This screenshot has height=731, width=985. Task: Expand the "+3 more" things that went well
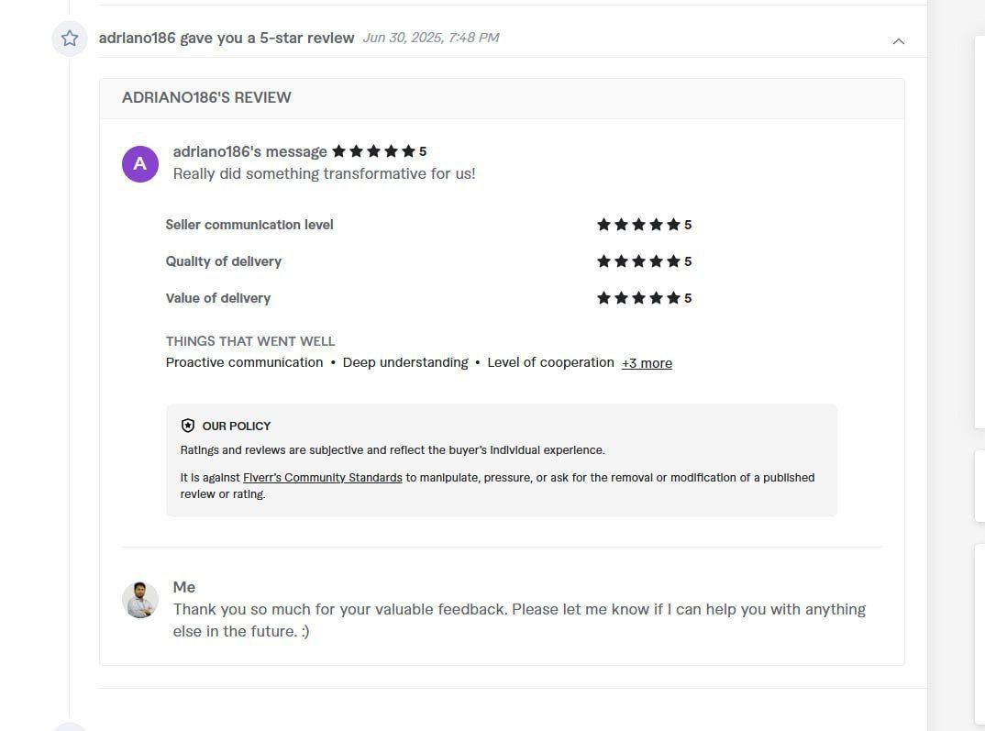pos(647,363)
